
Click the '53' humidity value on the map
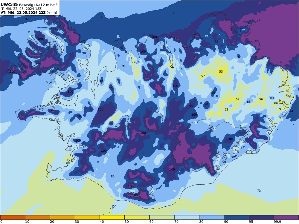(221, 72)
